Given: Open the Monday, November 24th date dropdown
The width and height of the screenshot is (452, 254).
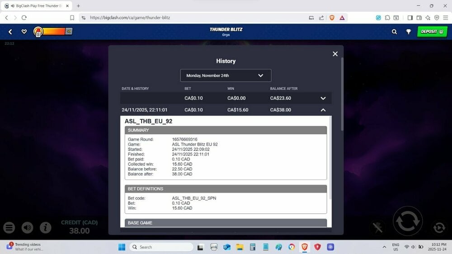Looking at the screenshot, I should tap(226, 75).
